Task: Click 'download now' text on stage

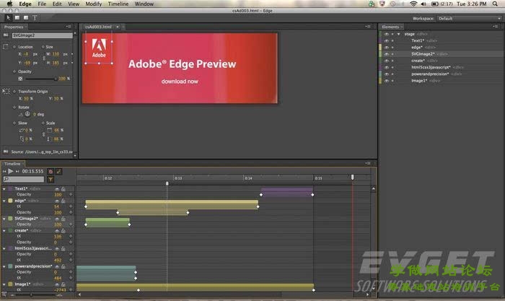Action: [180, 81]
